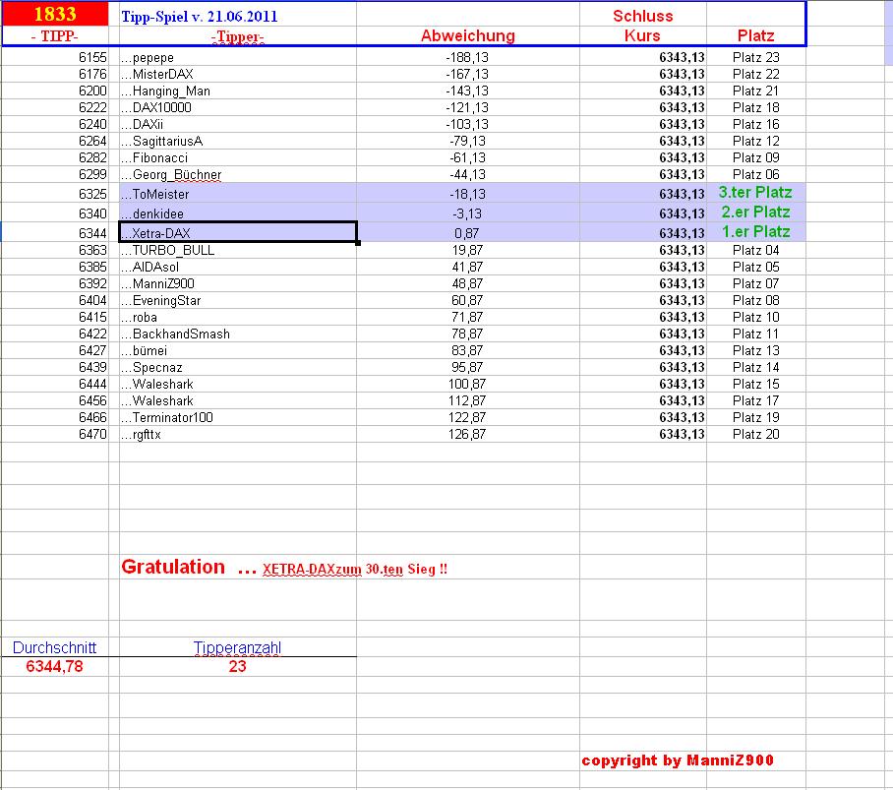Viewport: 893px width, 790px height.
Task: Click the 'Gratulation' congratulation text
Action: tap(173, 567)
